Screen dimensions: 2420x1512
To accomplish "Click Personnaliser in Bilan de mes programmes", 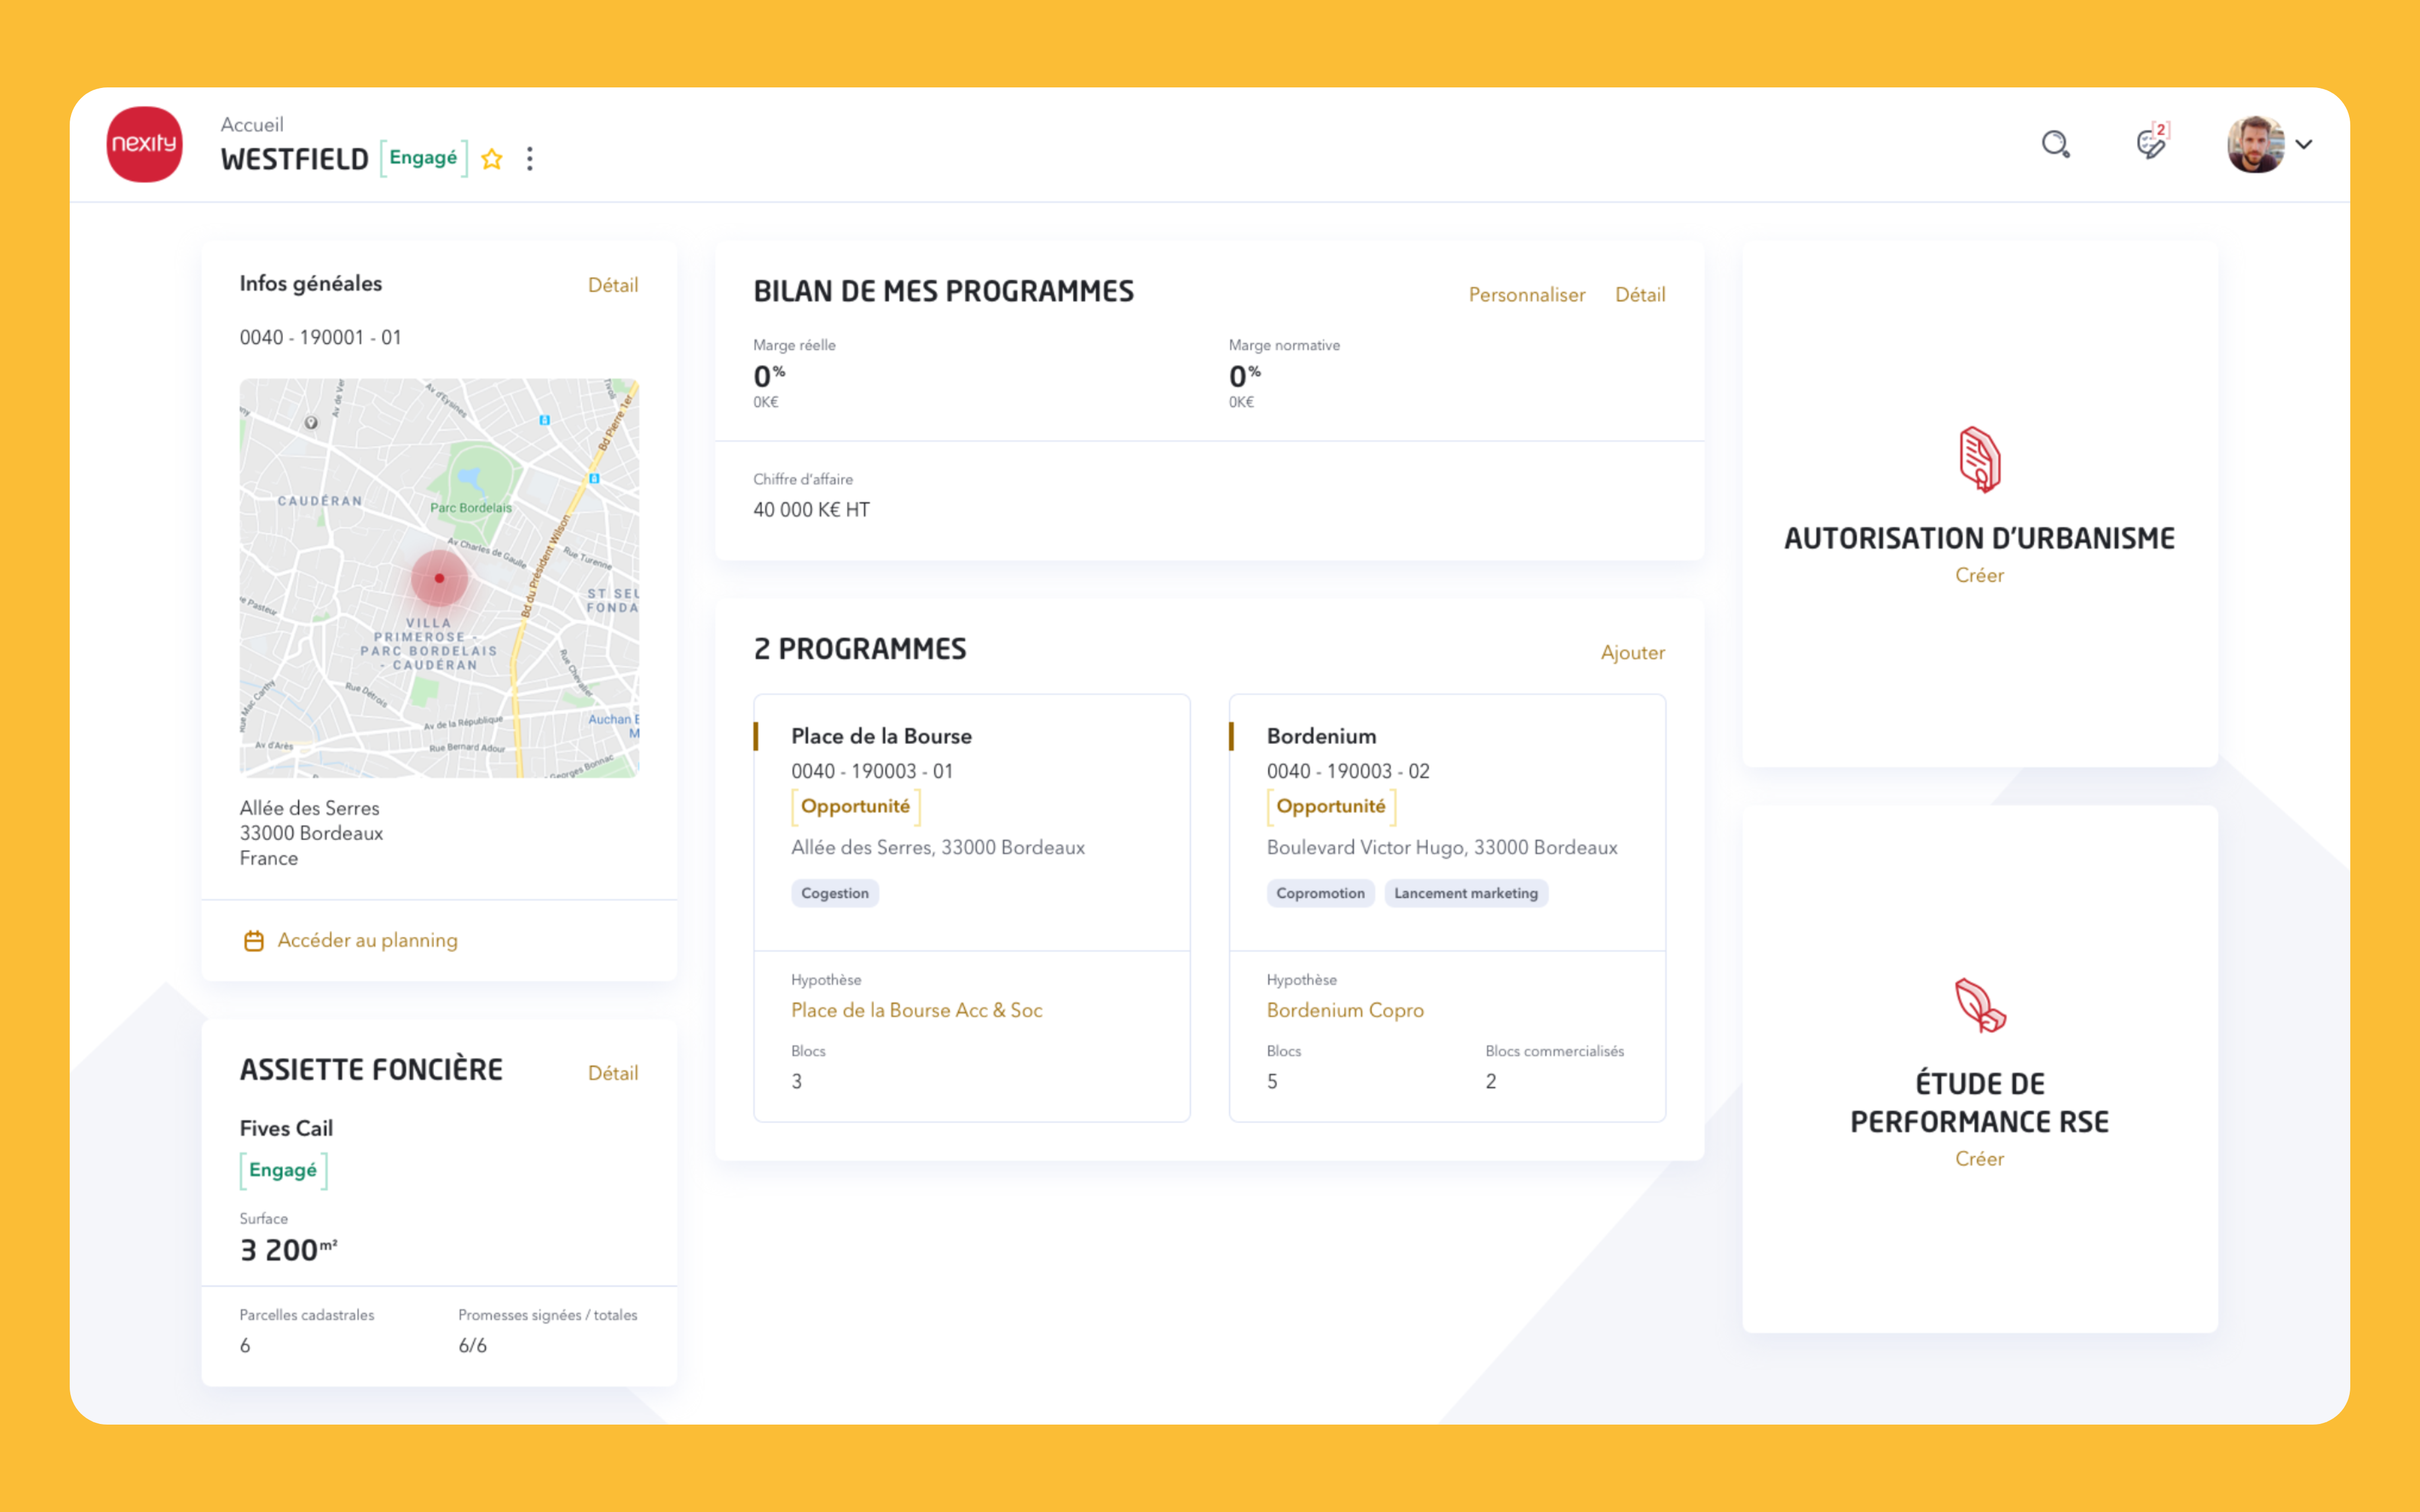I will [1526, 294].
